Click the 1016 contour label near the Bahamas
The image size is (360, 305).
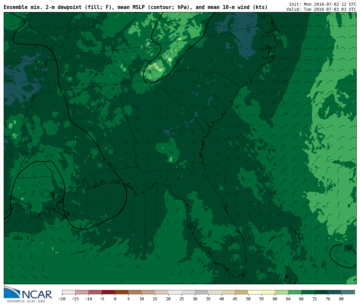pos(348,247)
